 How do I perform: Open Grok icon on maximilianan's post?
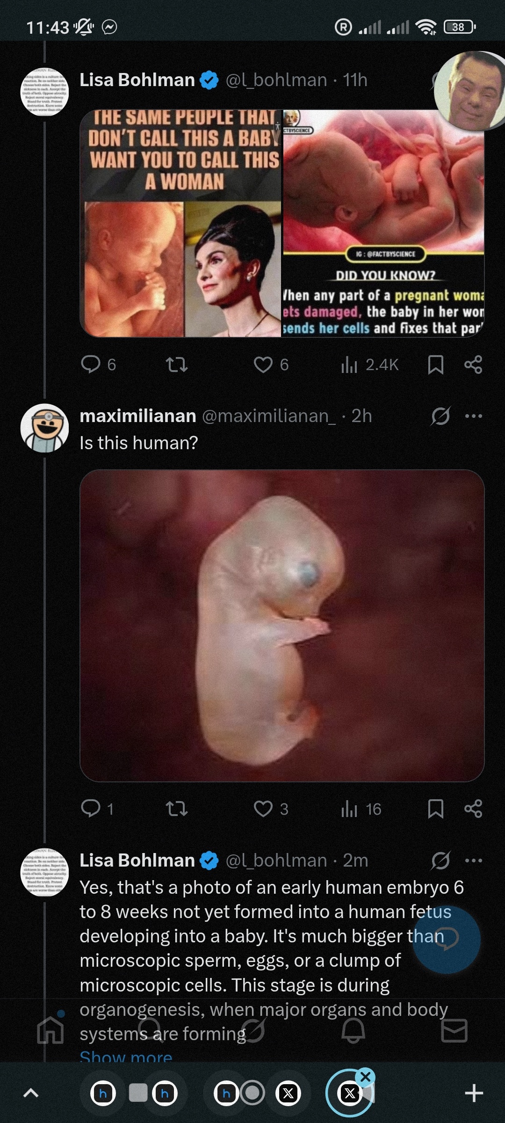click(440, 416)
